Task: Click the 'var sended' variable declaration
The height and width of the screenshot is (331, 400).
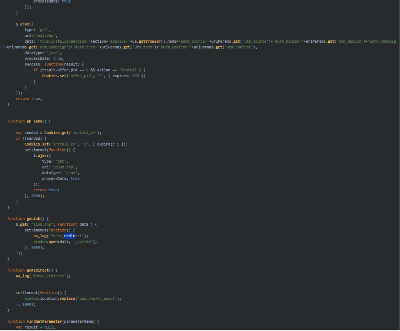Action: 27,133
